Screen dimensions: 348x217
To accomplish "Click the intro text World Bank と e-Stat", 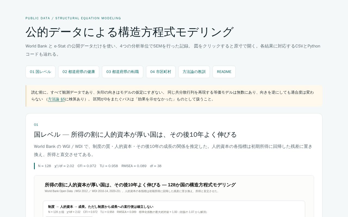I will click(x=173, y=50).
